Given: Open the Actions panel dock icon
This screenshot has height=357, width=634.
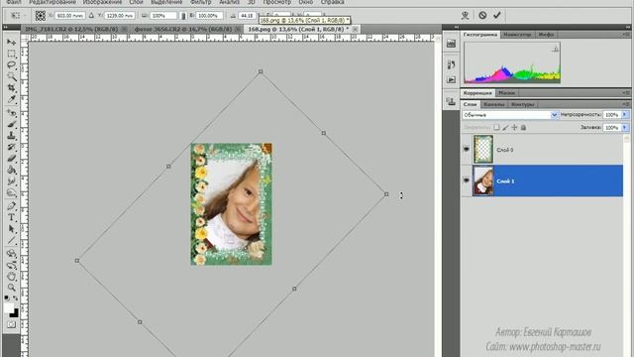Looking at the screenshot, I should tap(452, 79).
